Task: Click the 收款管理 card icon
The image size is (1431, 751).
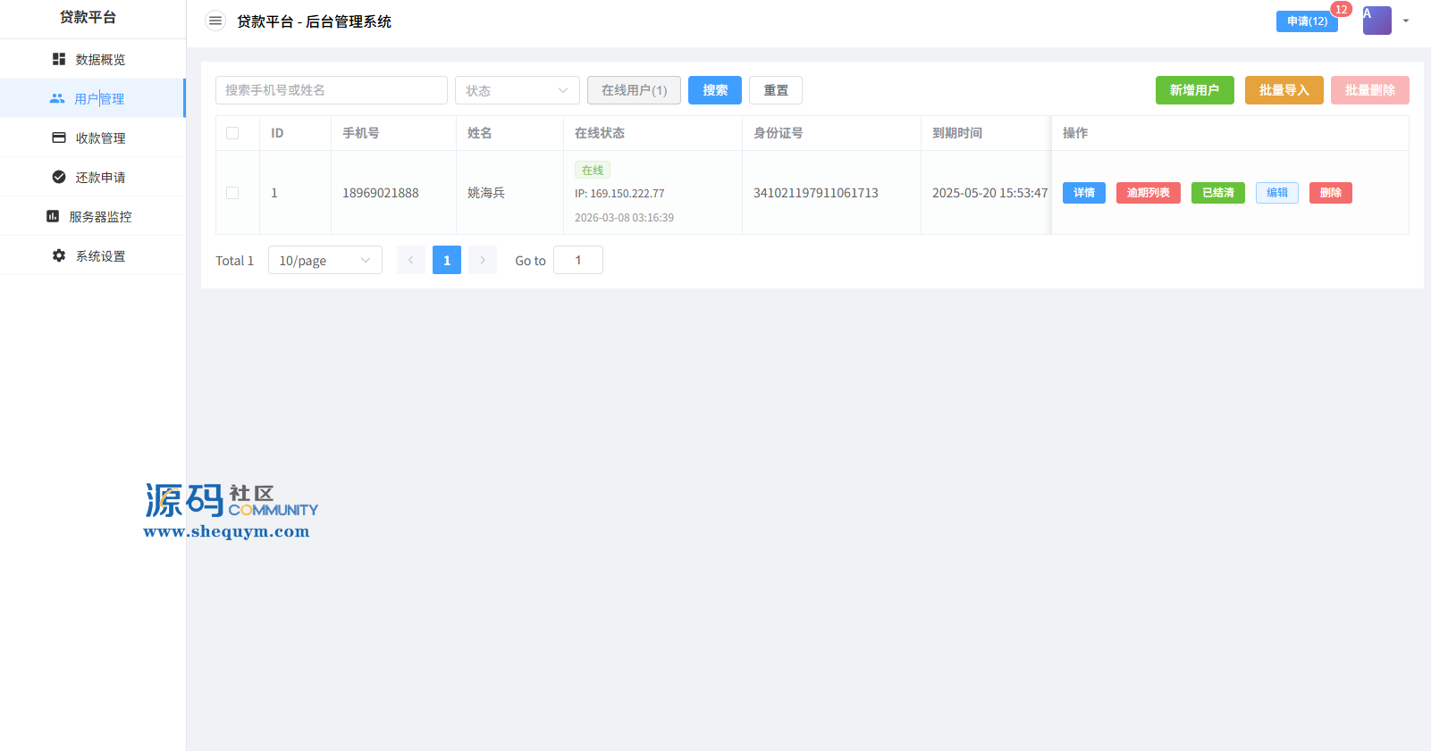Action: [59, 138]
